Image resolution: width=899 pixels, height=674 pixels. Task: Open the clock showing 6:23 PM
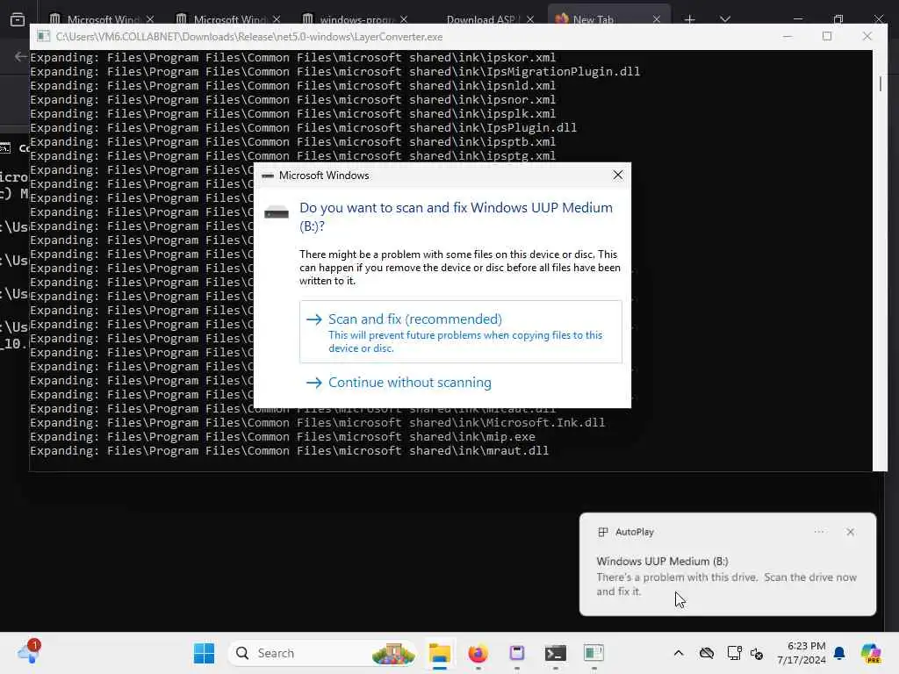[802, 653]
